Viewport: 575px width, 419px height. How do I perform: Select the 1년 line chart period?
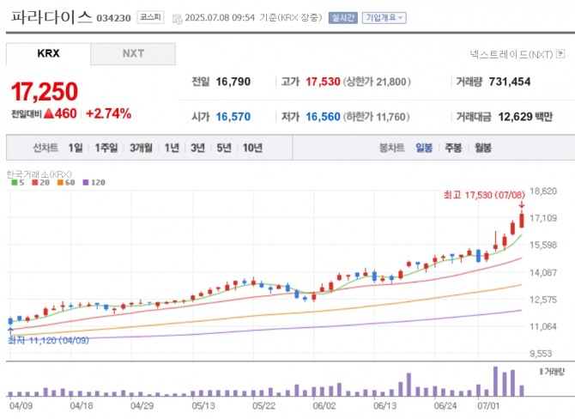pyautogui.click(x=172, y=148)
